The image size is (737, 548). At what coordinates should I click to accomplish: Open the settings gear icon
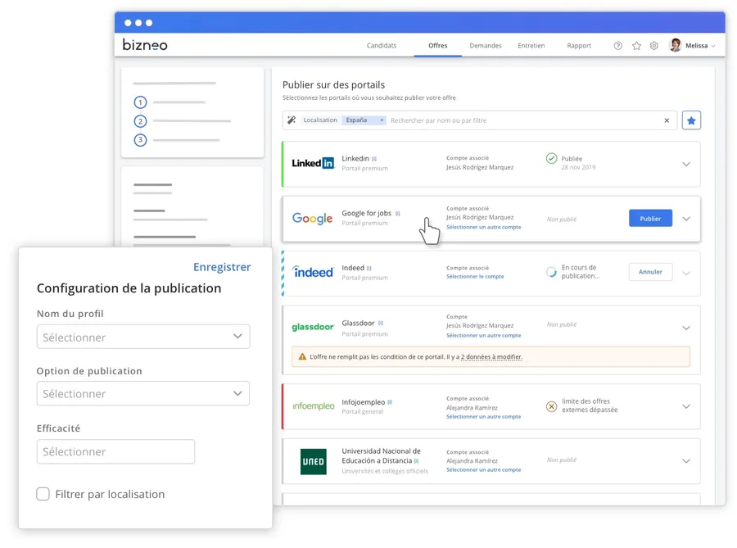(x=653, y=46)
